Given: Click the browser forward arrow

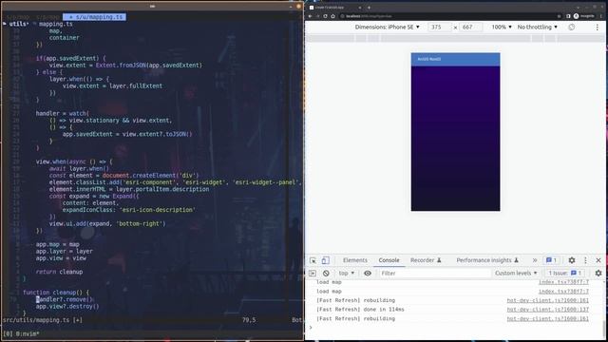Looking at the screenshot, I should click(318, 16).
